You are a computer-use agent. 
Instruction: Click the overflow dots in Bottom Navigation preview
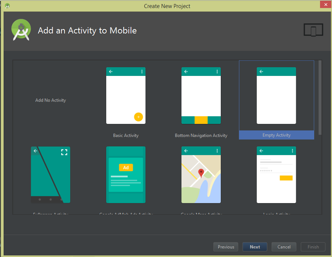[x=217, y=72]
